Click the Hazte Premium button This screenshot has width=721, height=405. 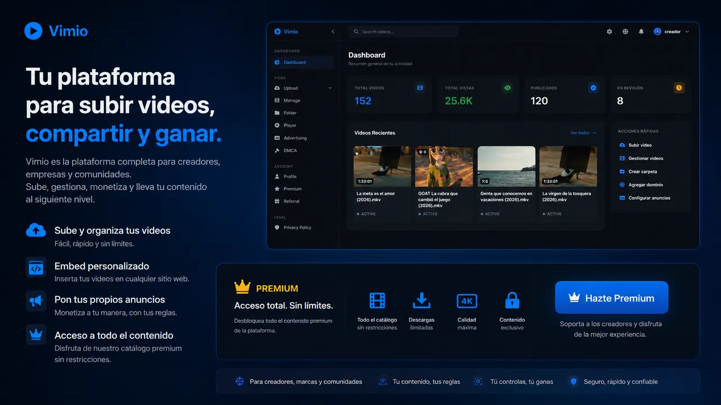[611, 298]
